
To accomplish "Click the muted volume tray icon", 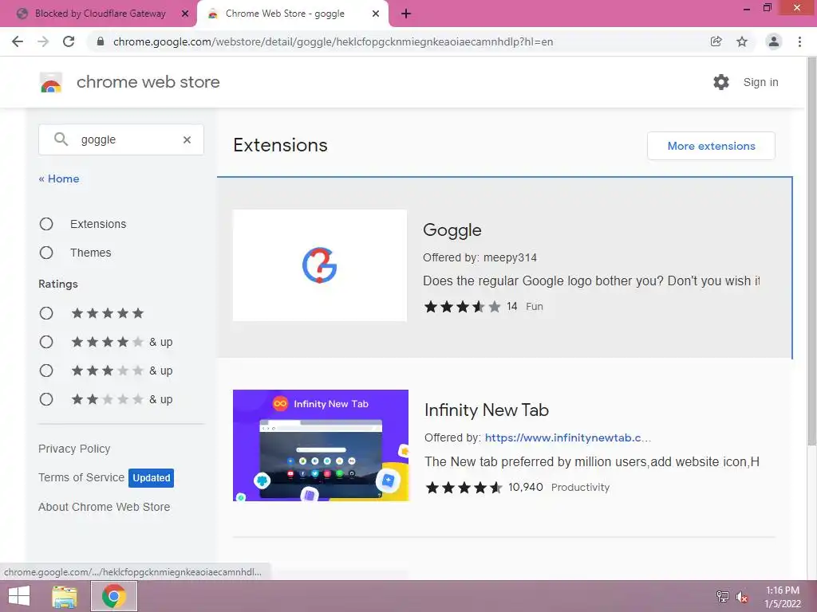I will click(742, 597).
